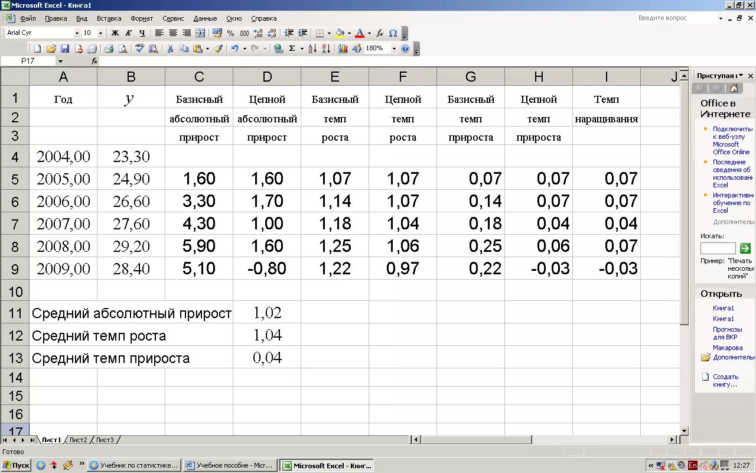The height and width of the screenshot is (473, 756).
Task: Increase decimal places
Action: coord(258,33)
